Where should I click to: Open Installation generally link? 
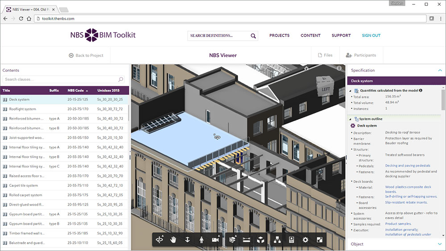(402, 230)
